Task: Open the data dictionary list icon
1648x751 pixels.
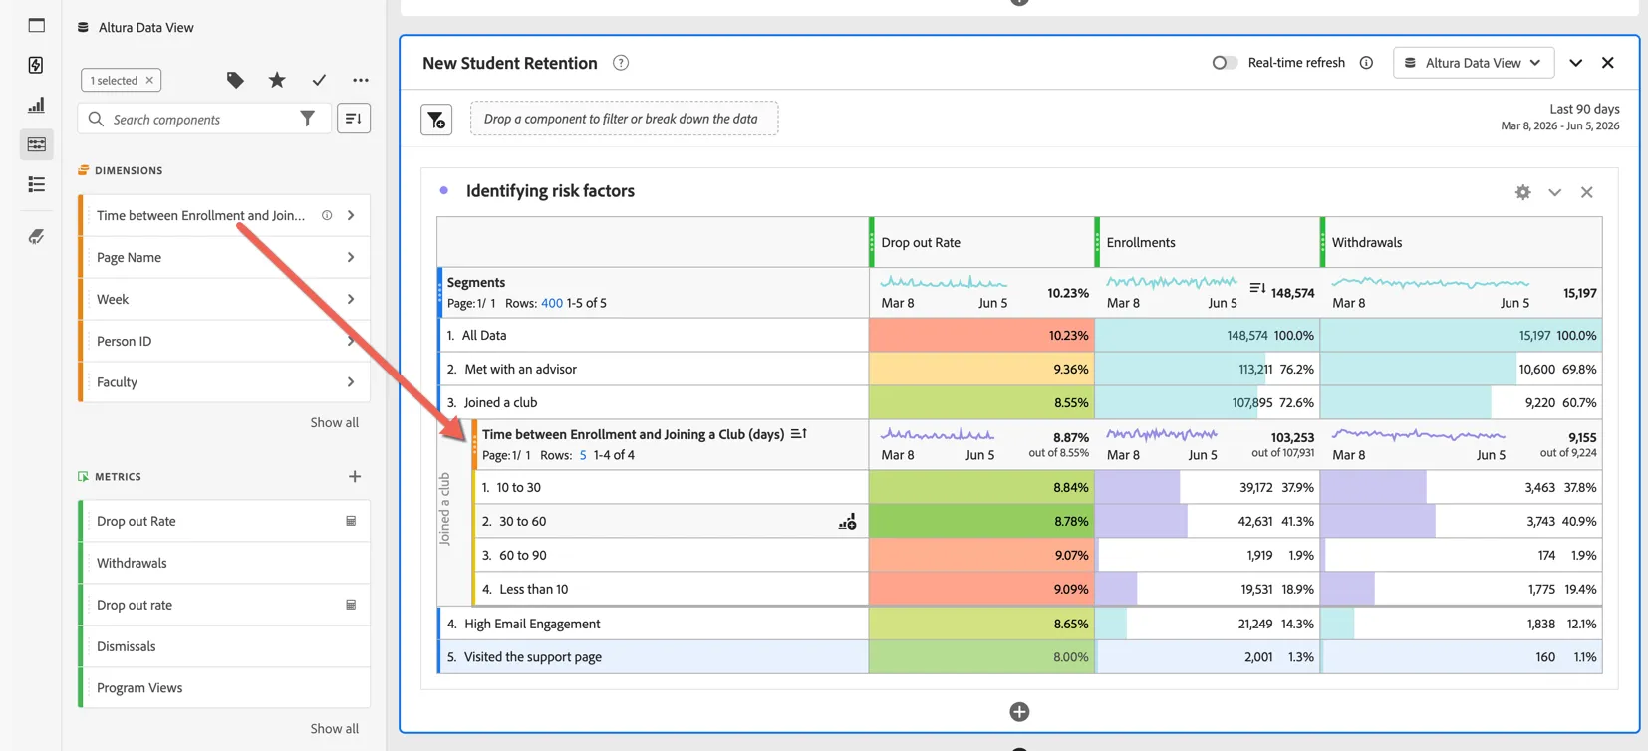Action: coord(36,184)
